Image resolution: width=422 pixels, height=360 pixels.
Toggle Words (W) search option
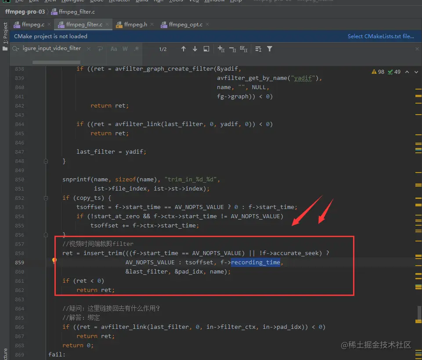point(125,49)
